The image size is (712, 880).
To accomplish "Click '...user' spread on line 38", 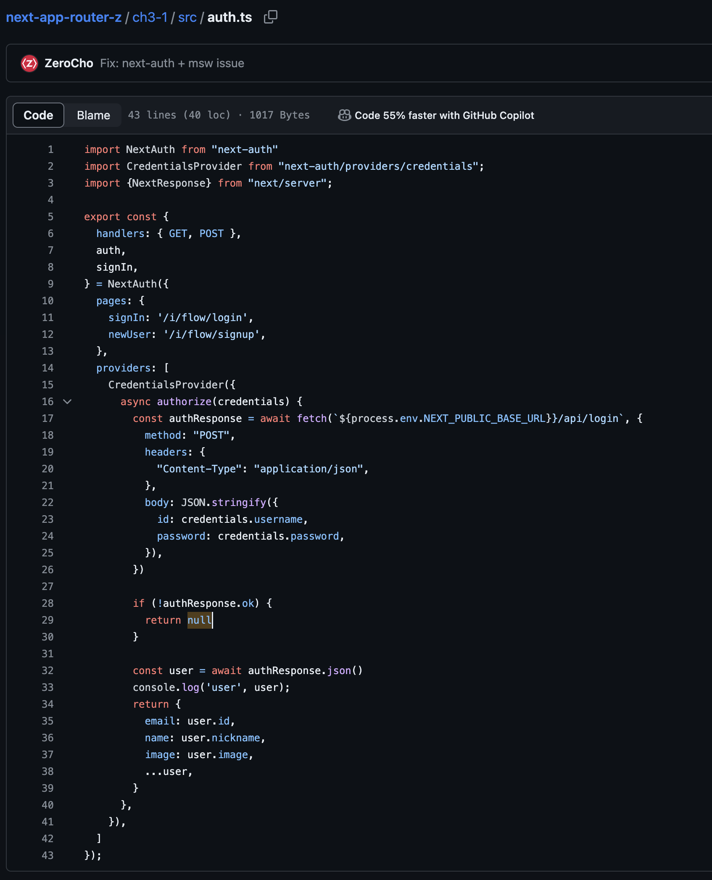I will [x=166, y=772].
